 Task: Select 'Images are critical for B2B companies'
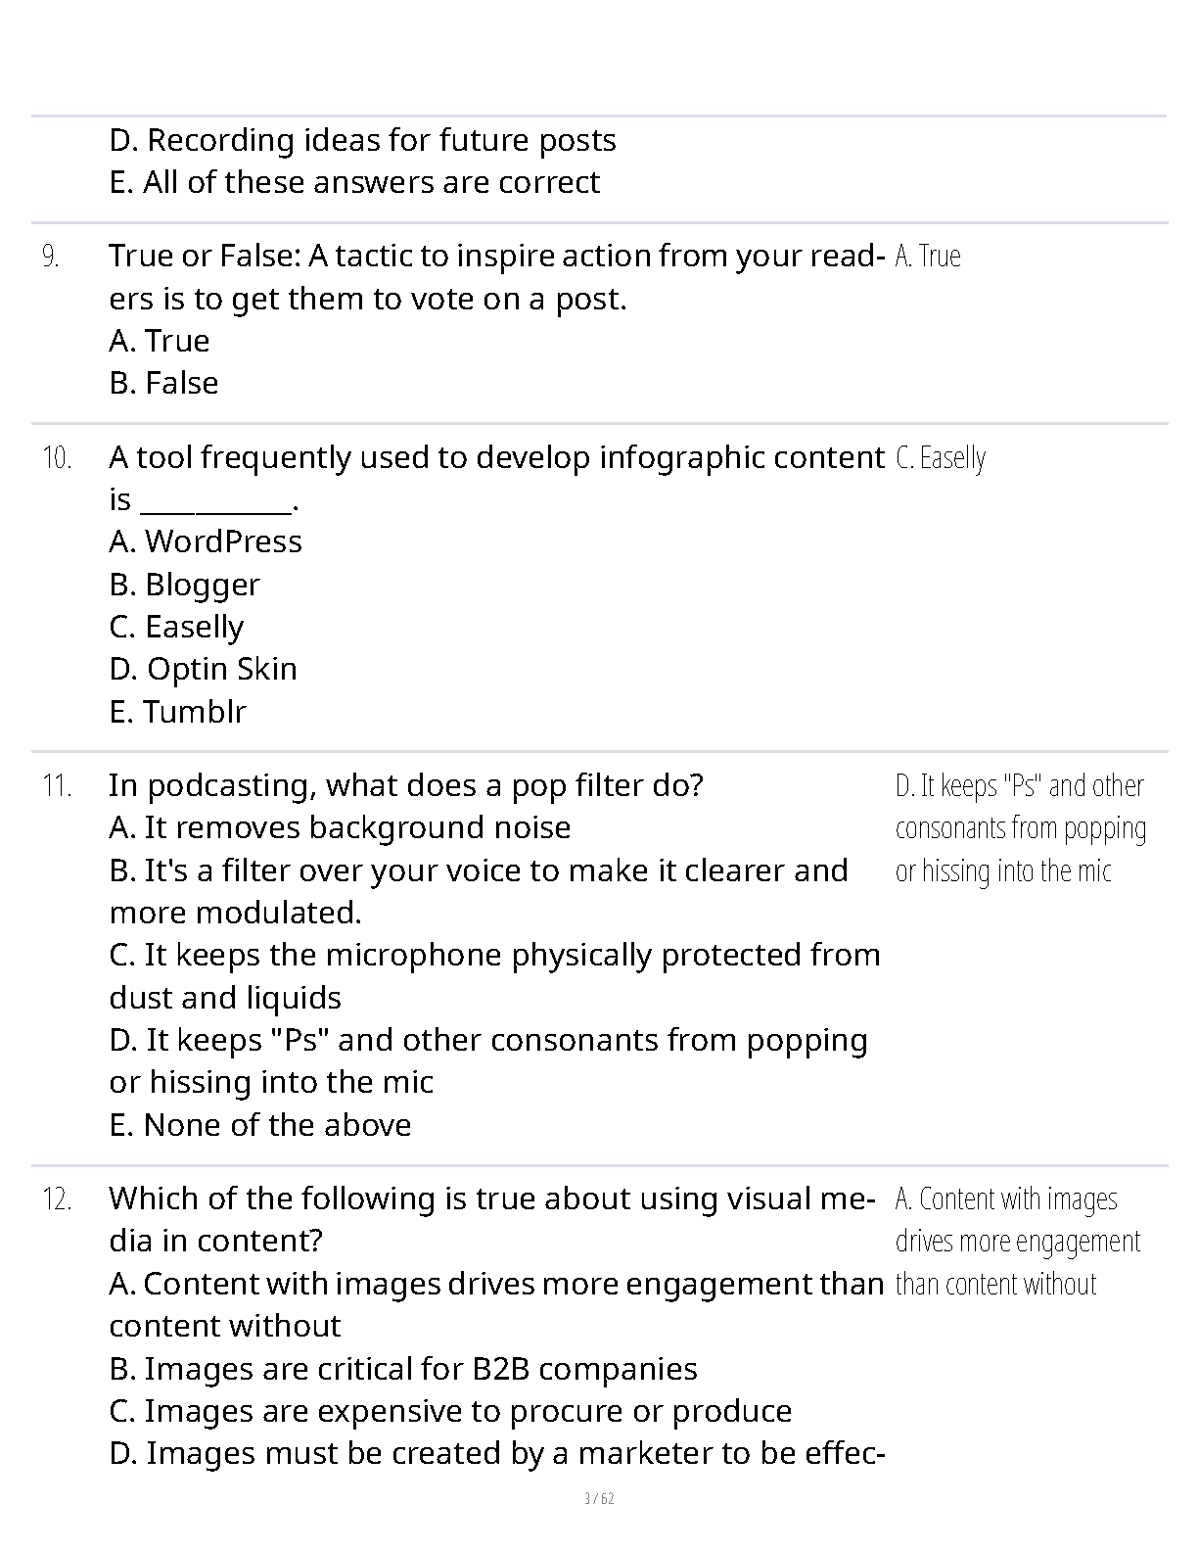pos(403,1369)
